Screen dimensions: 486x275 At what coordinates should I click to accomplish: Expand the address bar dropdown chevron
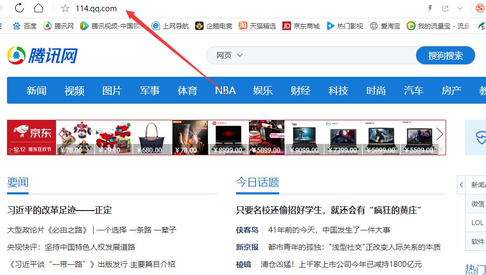(x=460, y=9)
